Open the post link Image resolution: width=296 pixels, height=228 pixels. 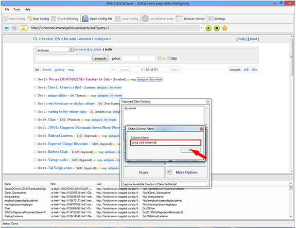pos(253,39)
